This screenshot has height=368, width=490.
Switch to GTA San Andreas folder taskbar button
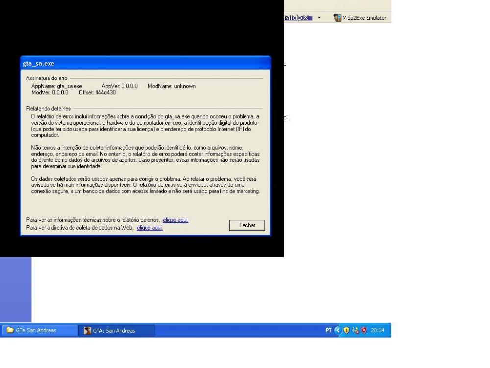tap(39, 330)
